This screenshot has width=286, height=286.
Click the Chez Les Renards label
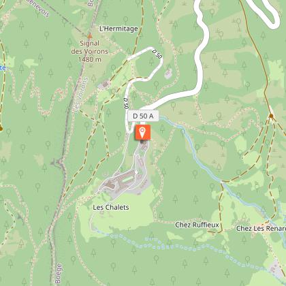click(261, 228)
